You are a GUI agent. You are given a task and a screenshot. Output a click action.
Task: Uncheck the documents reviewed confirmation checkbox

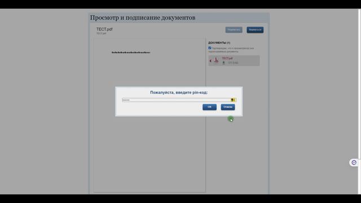point(209,48)
